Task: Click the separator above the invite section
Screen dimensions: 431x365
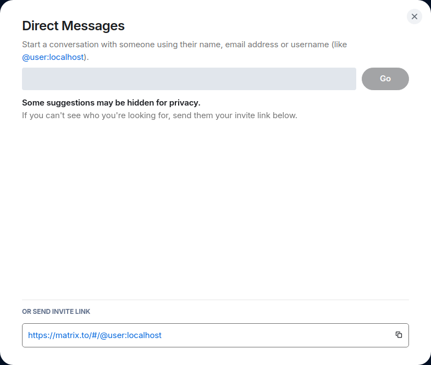Action: pos(215,300)
